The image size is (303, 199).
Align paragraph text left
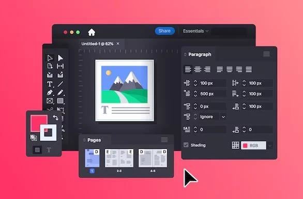coord(188,69)
